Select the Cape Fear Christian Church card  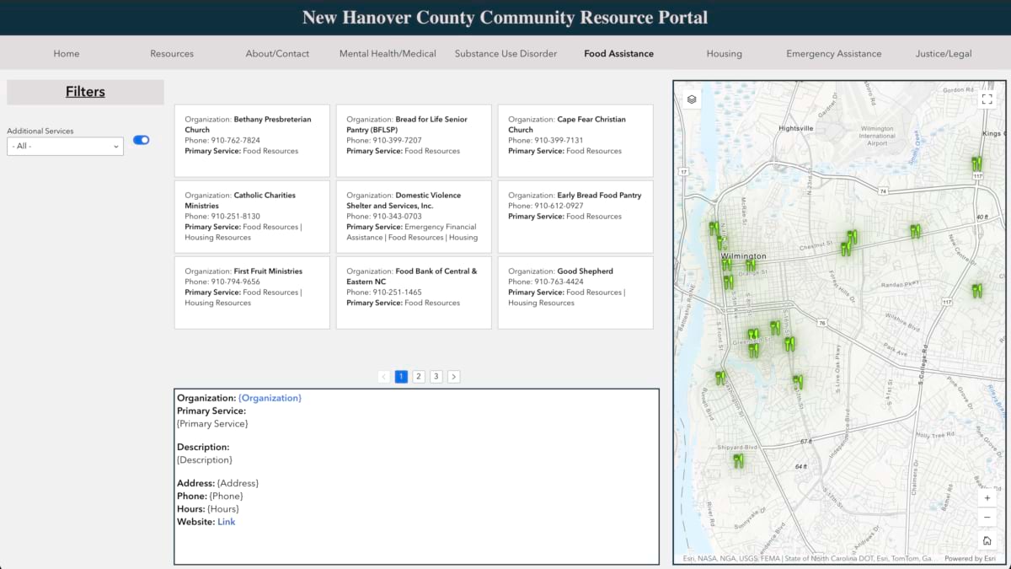[x=575, y=141]
